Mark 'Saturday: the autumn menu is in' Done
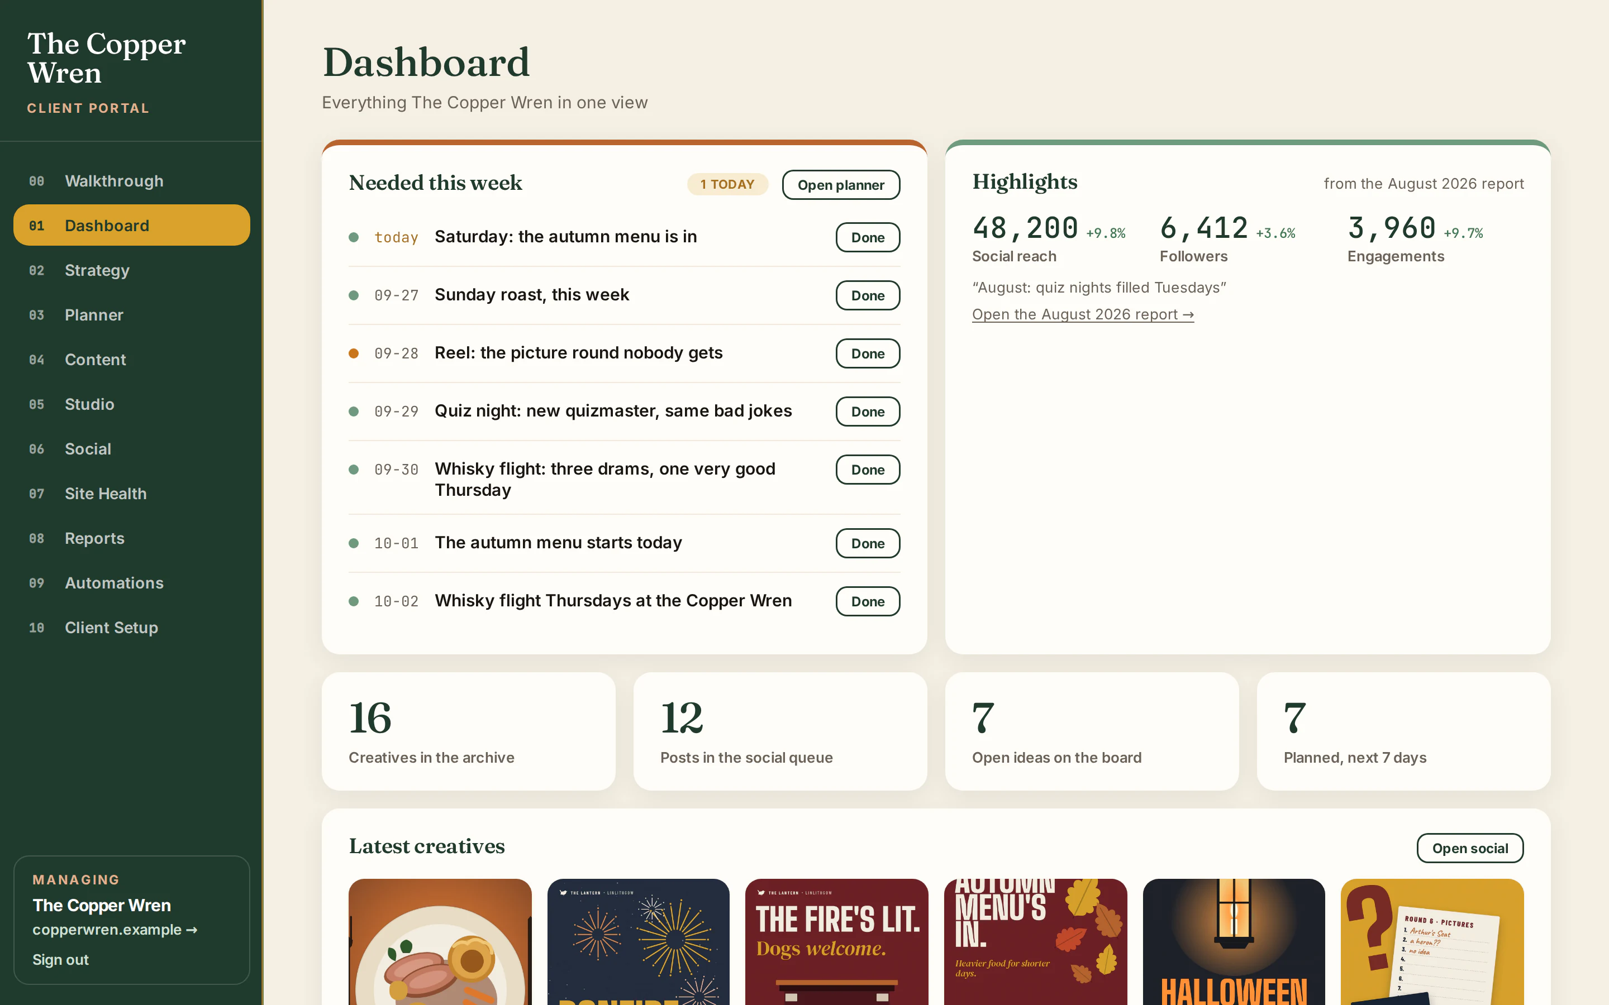The height and width of the screenshot is (1005, 1609). [868, 237]
